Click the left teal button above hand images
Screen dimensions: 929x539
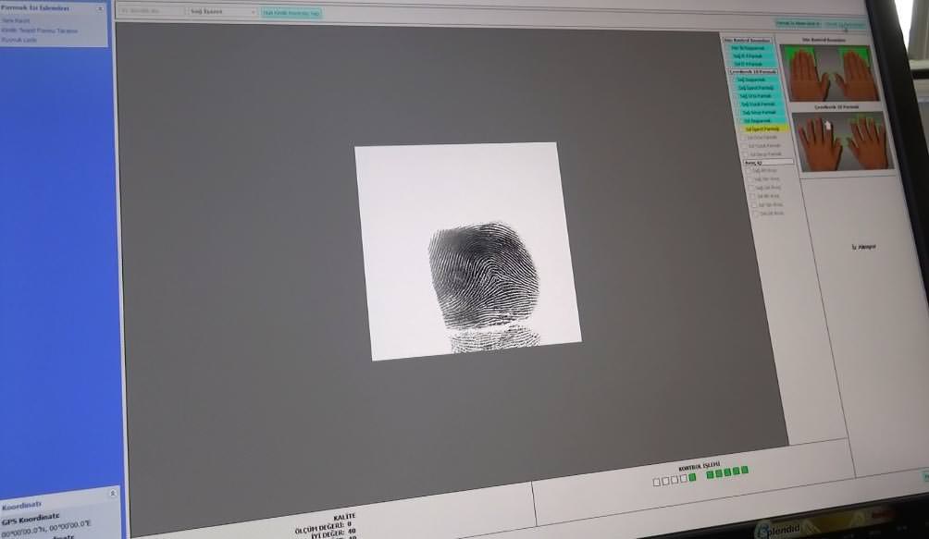point(798,23)
